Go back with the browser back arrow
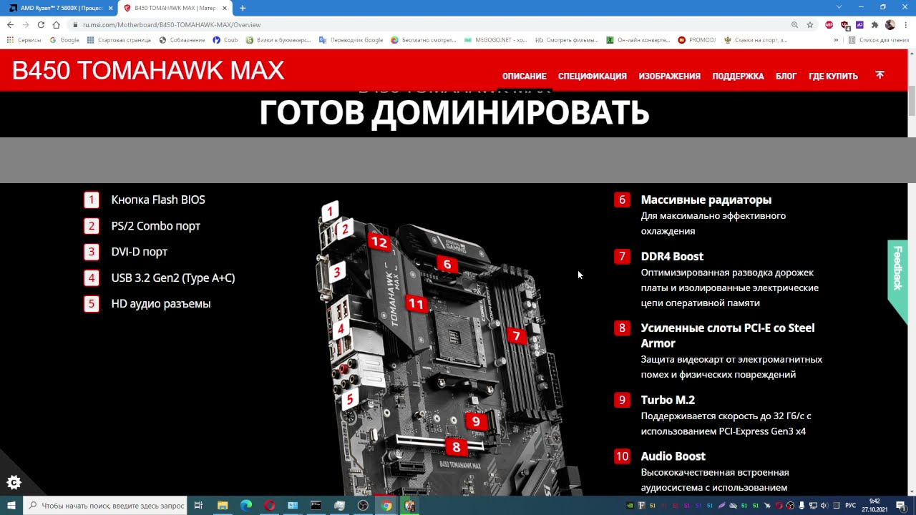916x515 pixels. coord(10,24)
